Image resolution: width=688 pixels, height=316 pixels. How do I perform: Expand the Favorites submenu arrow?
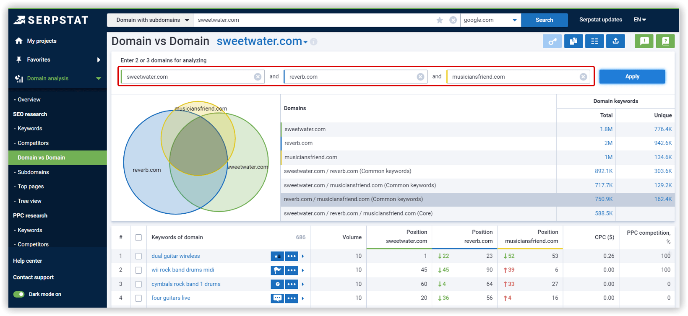pyautogui.click(x=99, y=60)
